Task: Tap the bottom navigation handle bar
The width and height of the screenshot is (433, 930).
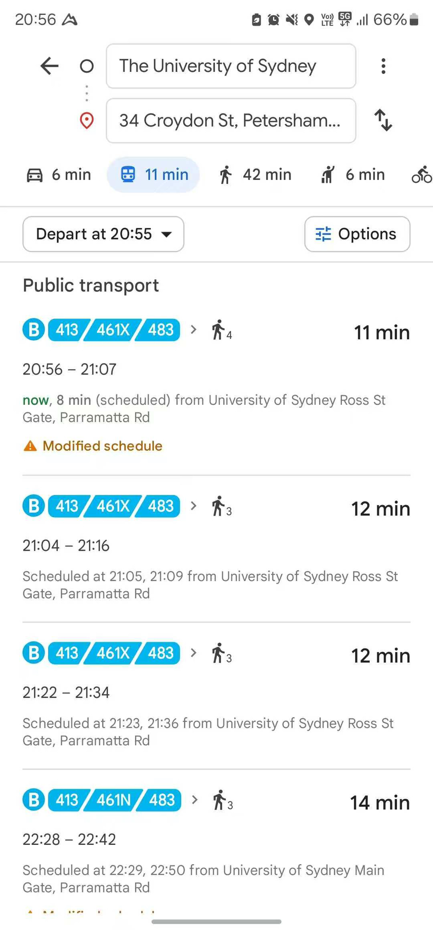Action: 216,921
